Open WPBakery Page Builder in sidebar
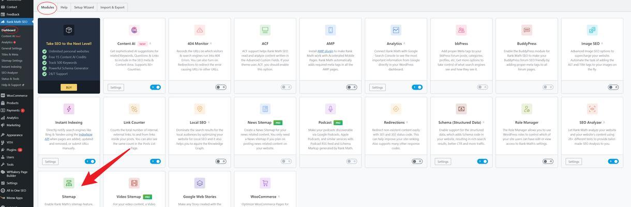This screenshot has height=207, width=631. coord(17,173)
